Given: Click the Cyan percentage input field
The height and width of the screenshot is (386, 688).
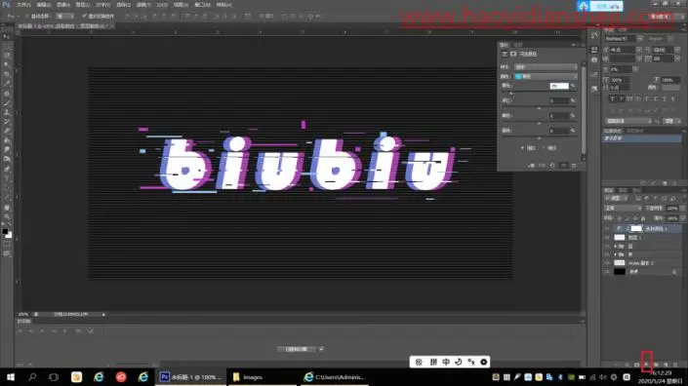Looking at the screenshot, I should (559, 86).
